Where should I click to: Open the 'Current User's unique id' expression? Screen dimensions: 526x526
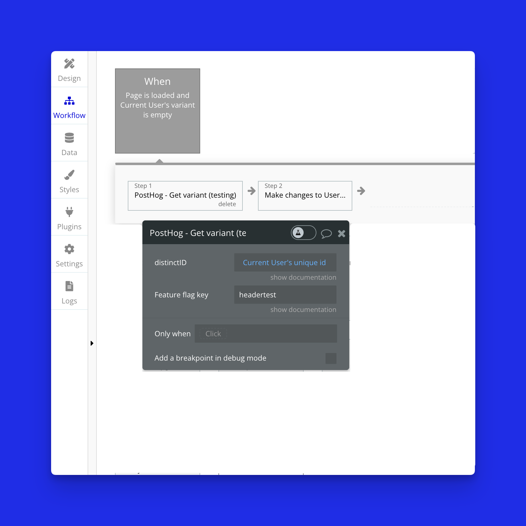[x=284, y=262]
